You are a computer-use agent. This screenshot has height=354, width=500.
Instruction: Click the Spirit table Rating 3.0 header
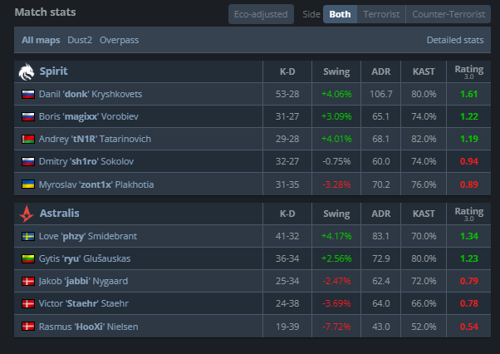(468, 71)
